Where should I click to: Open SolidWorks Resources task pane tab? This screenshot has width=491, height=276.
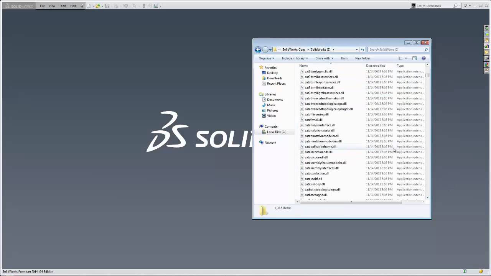click(x=486, y=28)
